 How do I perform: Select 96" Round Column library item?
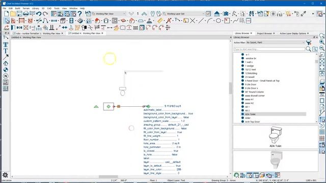[254, 92]
